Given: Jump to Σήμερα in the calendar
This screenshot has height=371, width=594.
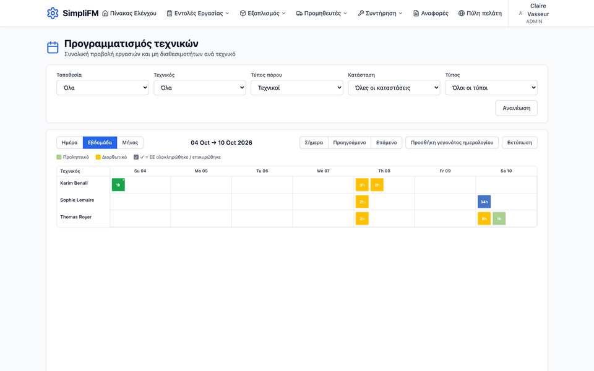Looking at the screenshot, I should [314, 143].
